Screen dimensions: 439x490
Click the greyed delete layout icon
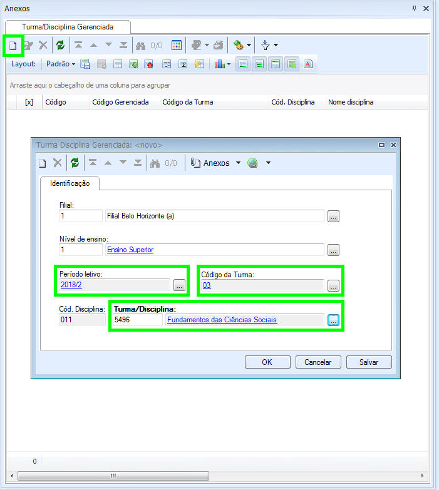tap(101, 64)
